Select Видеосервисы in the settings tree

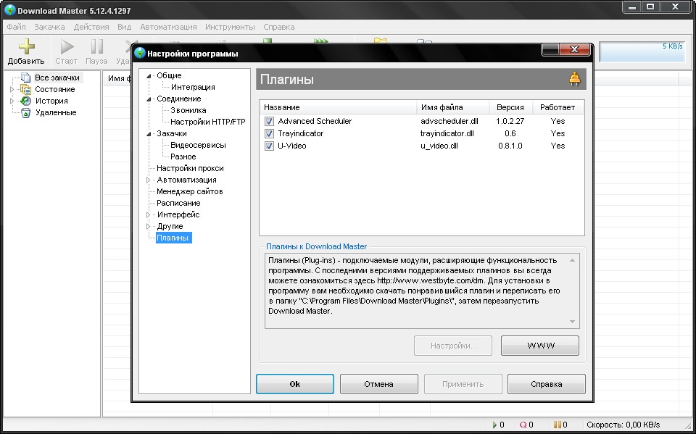(x=198, y=145)
